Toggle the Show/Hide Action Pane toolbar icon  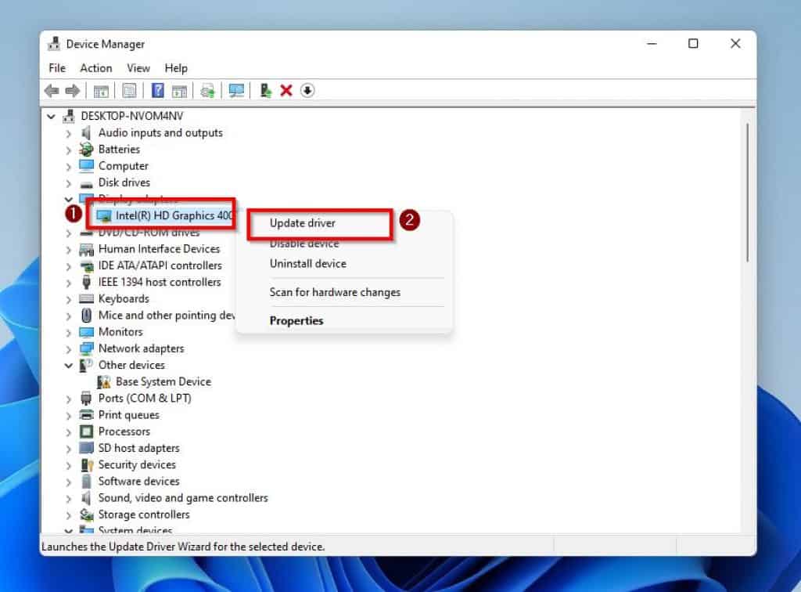pos(179,91)
